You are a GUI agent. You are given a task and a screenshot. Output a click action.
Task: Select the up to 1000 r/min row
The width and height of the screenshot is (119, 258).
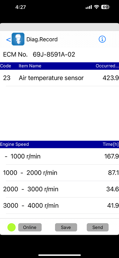pyautogui.click(x=59, y=156)
